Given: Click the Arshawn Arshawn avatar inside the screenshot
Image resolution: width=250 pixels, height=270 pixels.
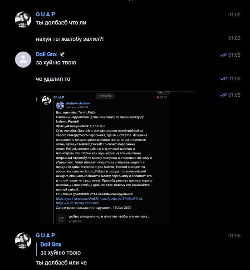Looking at the screenshot, I should 60,105.
